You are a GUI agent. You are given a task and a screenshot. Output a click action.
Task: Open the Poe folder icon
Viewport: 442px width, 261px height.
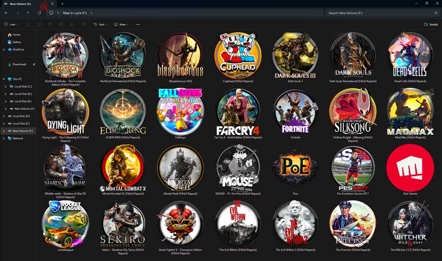(295, 168)
